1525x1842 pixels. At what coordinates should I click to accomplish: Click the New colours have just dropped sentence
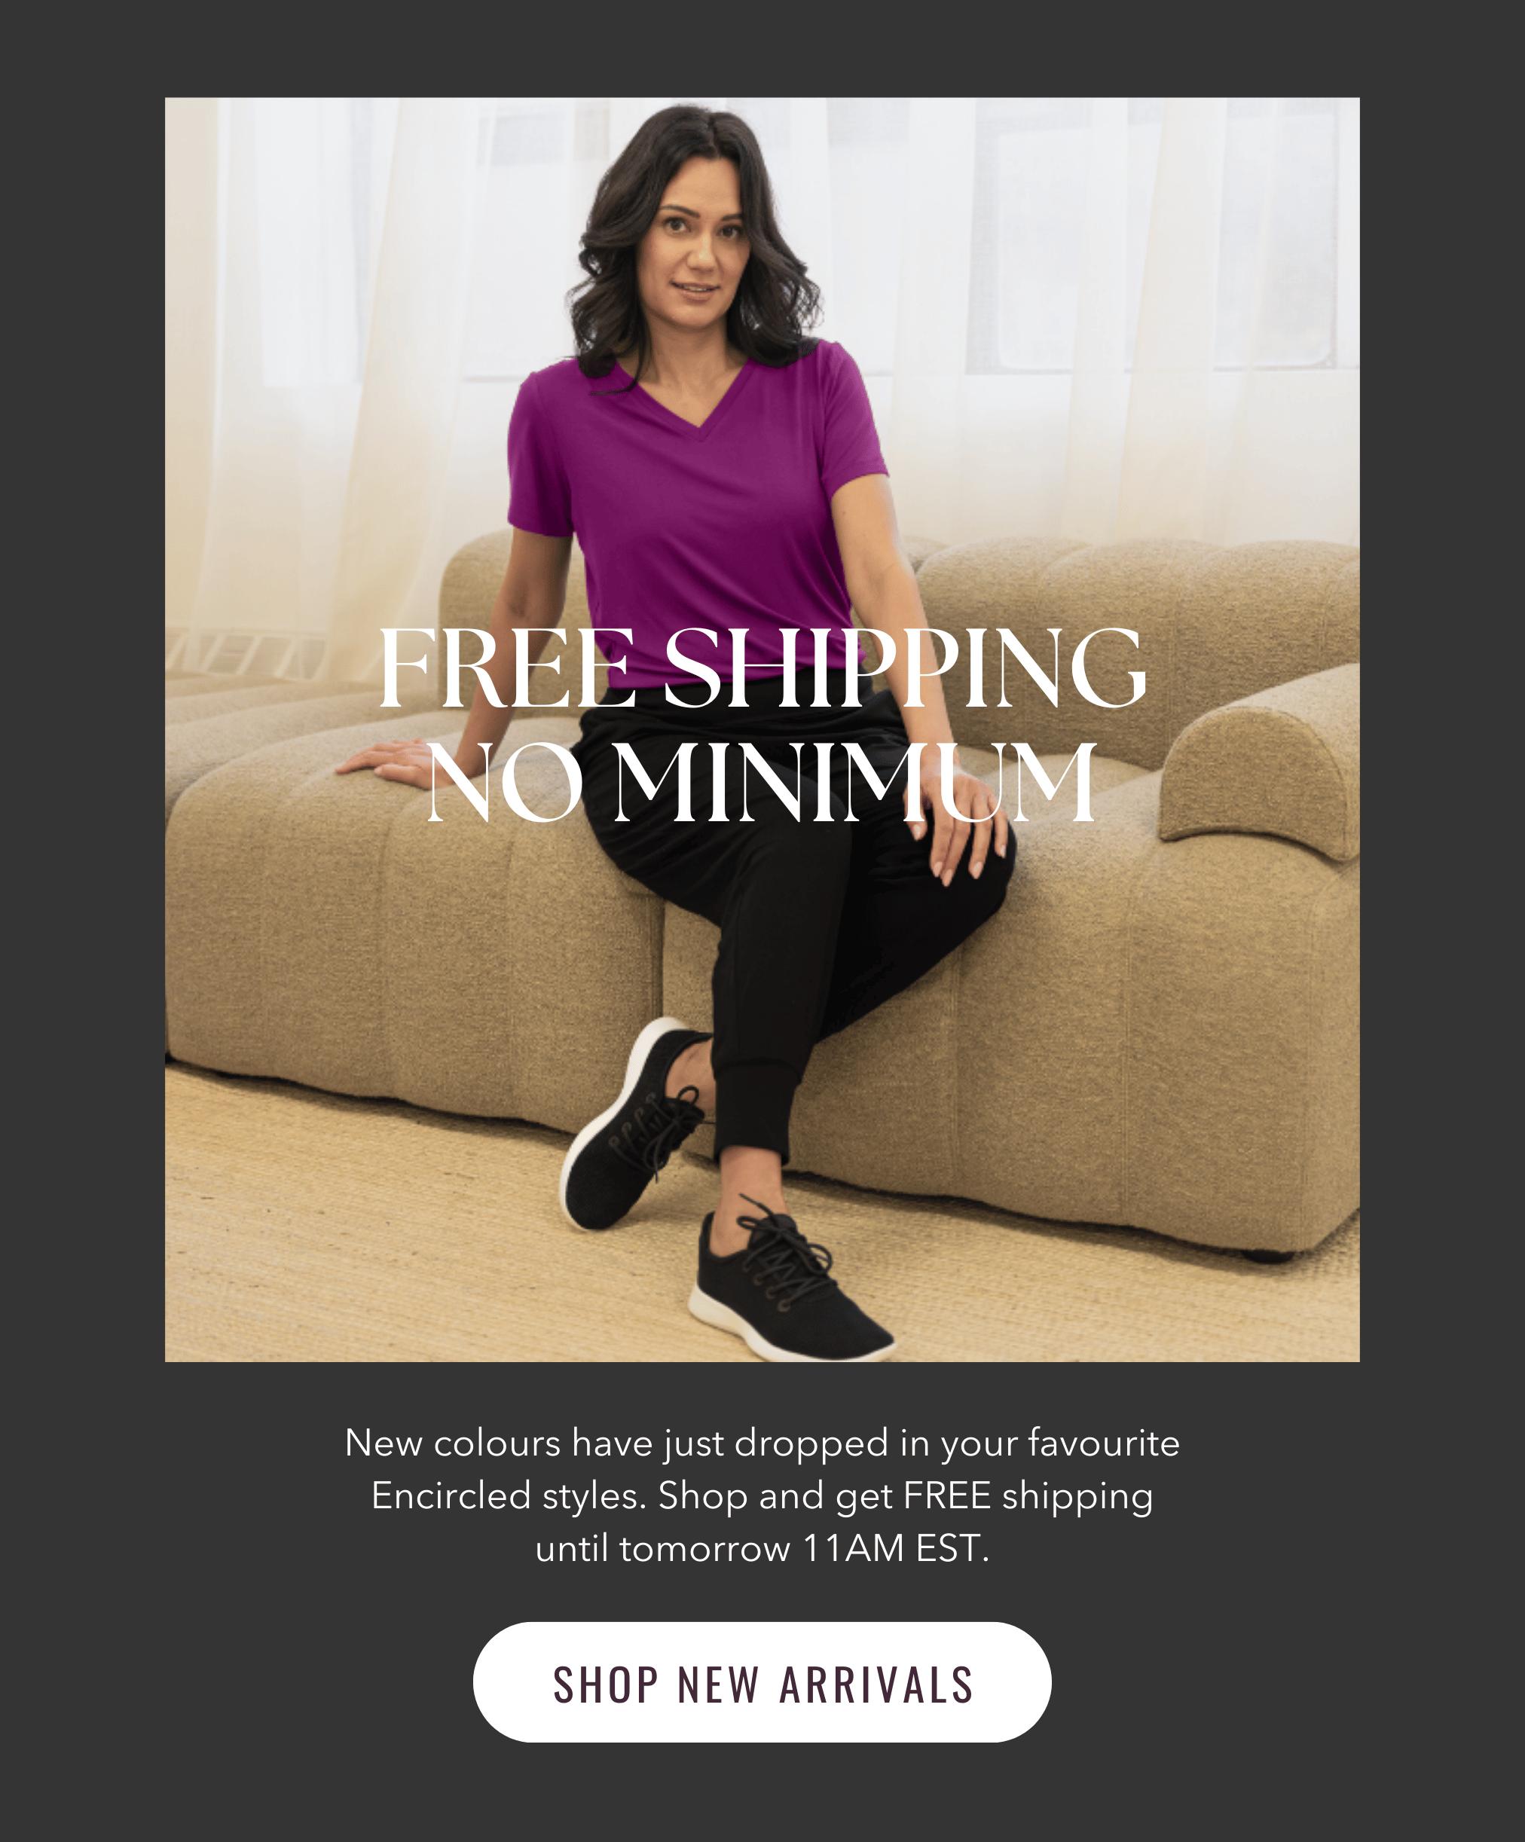click(x=617, y=1443)
